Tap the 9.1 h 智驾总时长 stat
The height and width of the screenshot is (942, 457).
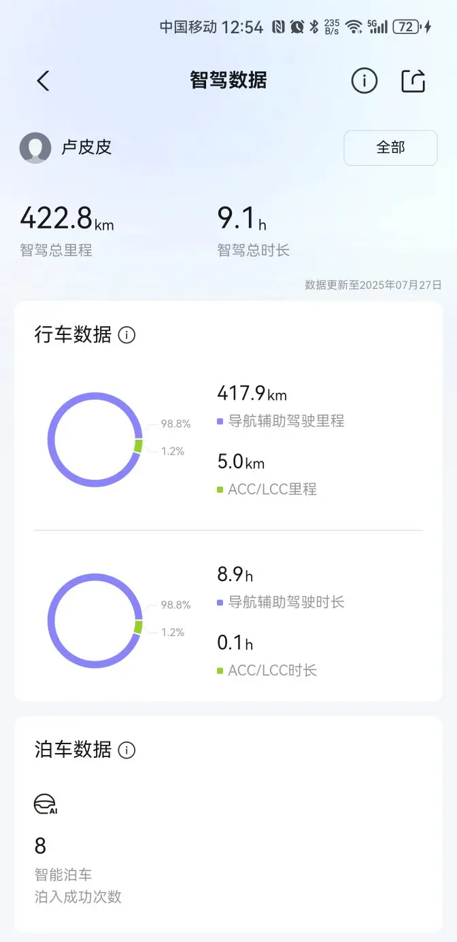coord(254,230)
